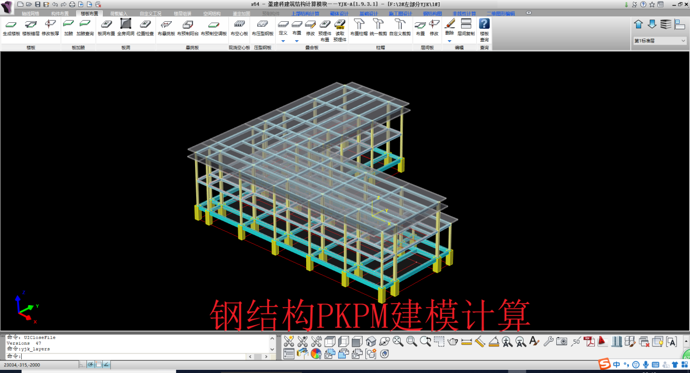
Task: Switch to the 构件布置 tab
Action: tap(60, 13)
